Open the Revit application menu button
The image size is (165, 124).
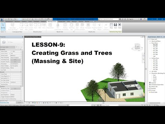2,20
